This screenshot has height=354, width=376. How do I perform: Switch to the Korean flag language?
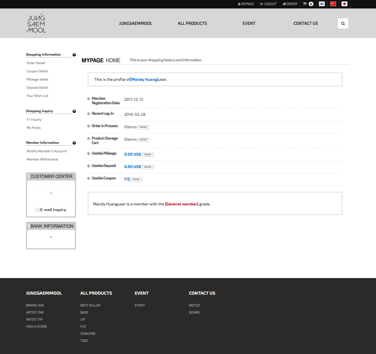322,4
